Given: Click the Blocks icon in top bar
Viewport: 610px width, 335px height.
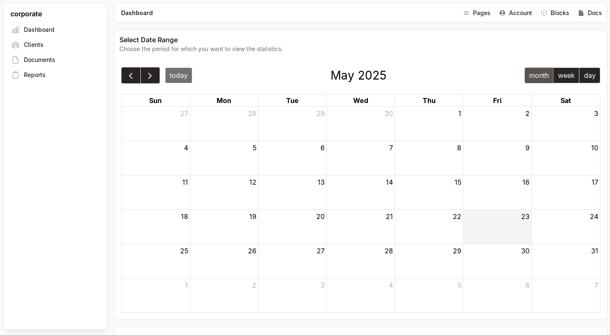Looking at the screenshot, I should pyautogui.click(x=544, y=13).
